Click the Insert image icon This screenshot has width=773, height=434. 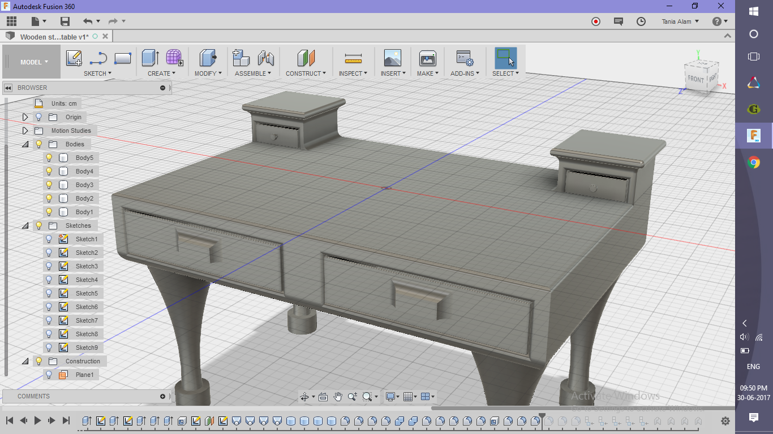click(392, 58)
